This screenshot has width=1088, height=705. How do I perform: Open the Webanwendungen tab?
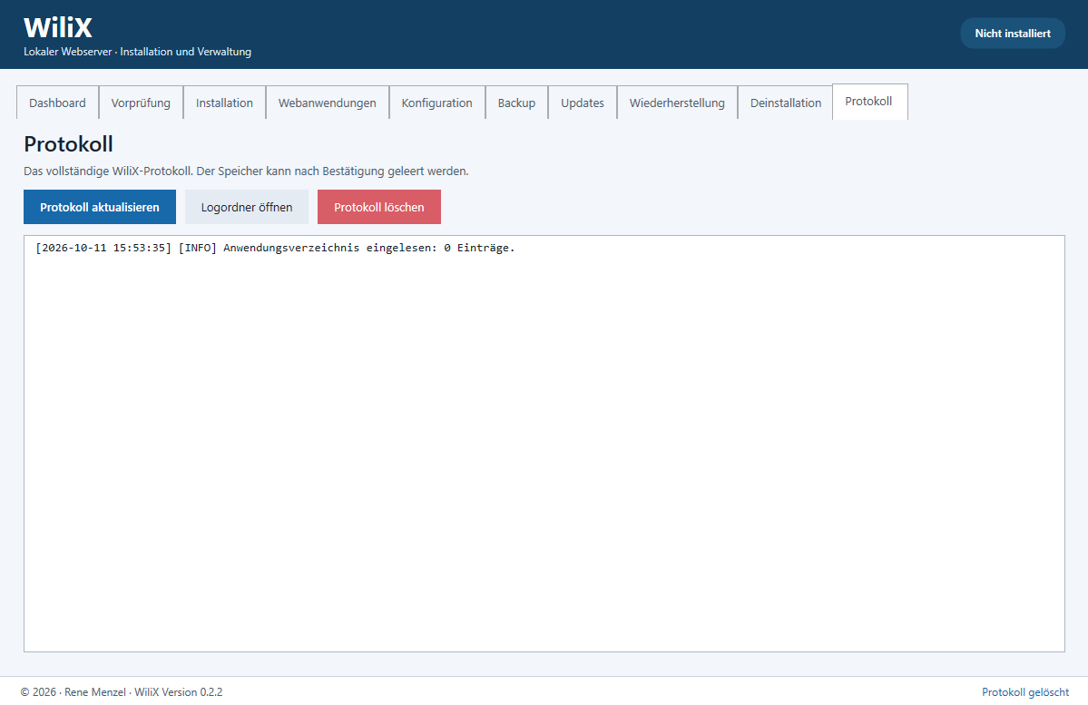pyautogui.click(x=327, y=103)
